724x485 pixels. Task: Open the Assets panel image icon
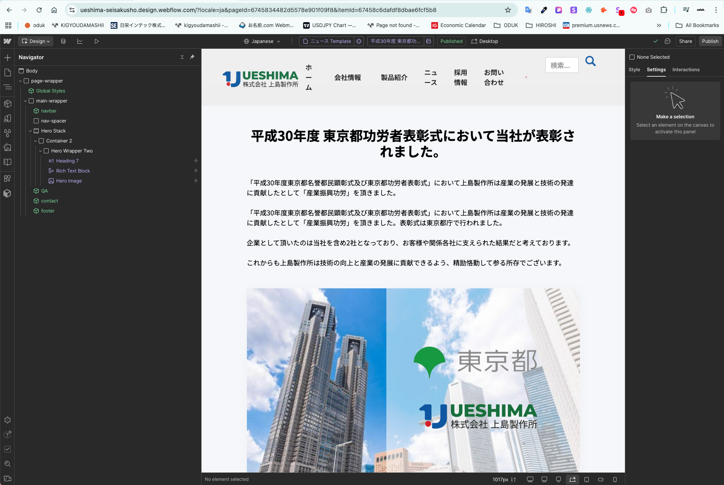(x=7, y=147)
